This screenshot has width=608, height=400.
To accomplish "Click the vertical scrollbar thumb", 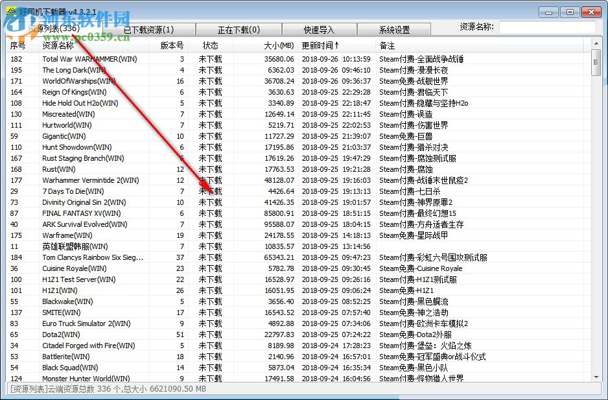I will click(596, 62).
